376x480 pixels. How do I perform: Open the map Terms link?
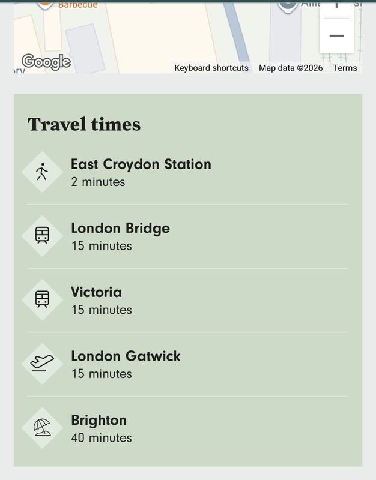pos(345,68)
